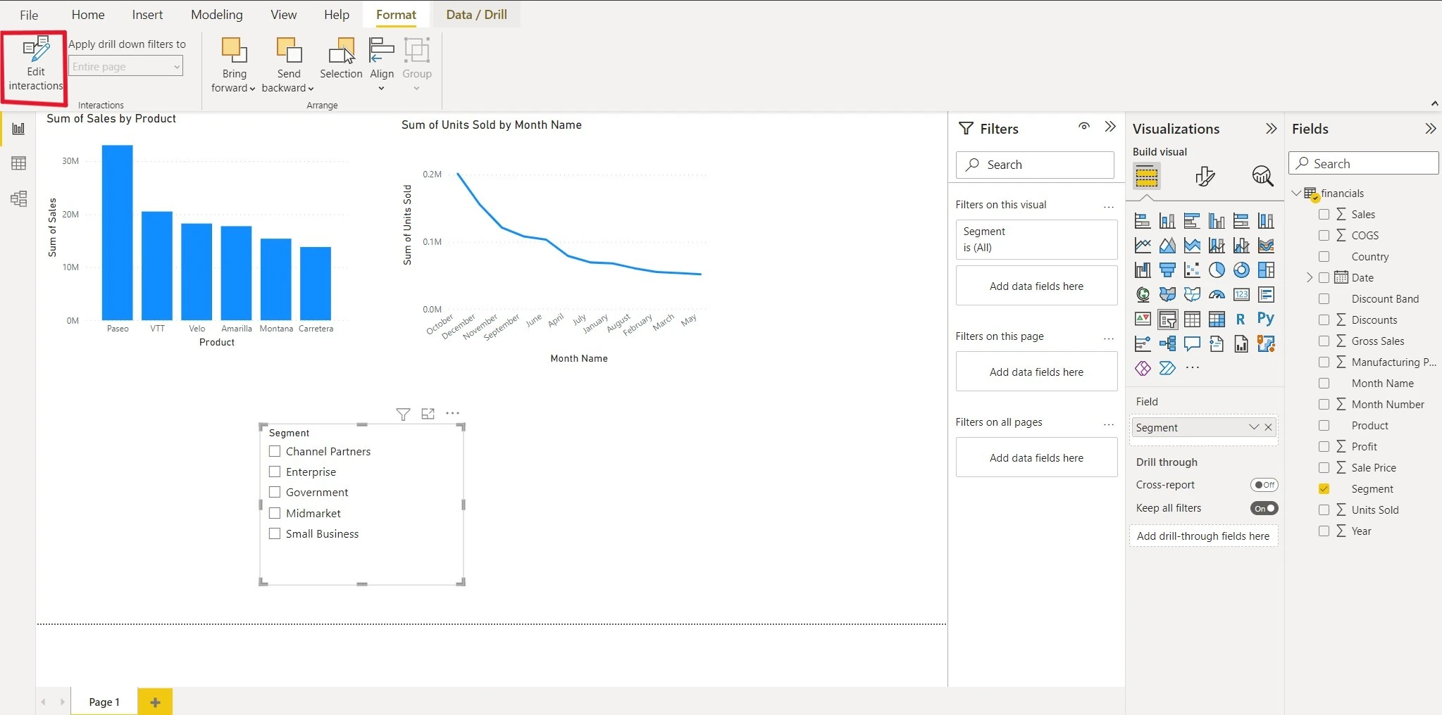Screen dimensions: 1442x715
Task: Open the Selection pane
Action: (x=341, y=60)
